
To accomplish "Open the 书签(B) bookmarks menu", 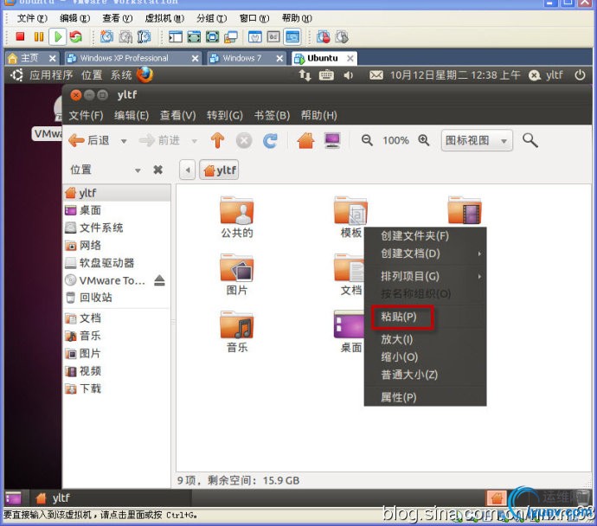I will 272,115.
